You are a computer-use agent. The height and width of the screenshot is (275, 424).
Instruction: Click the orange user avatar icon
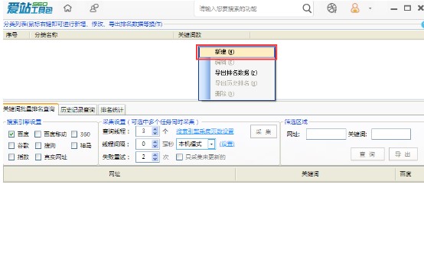[355, 8]
